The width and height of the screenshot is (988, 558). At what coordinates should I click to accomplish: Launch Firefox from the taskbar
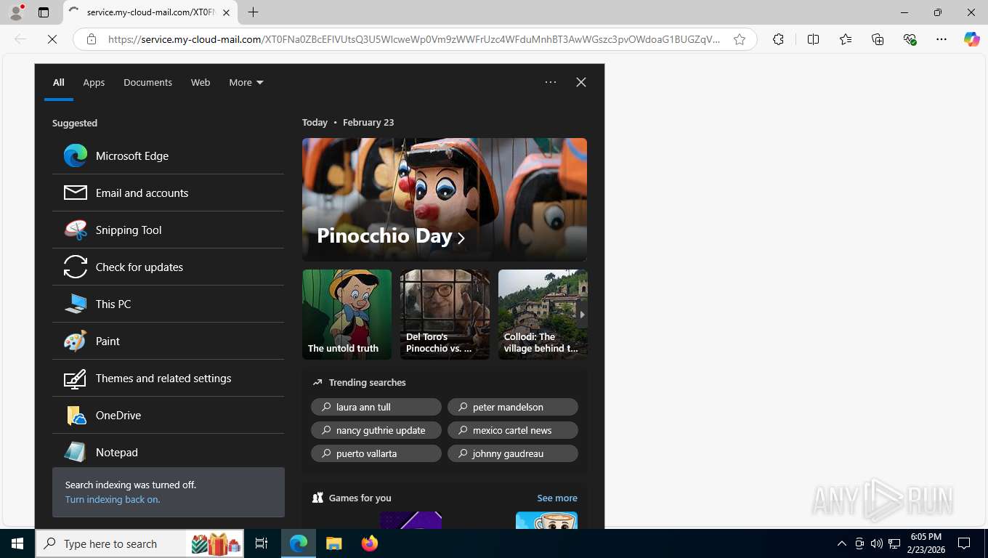point(369,543)
